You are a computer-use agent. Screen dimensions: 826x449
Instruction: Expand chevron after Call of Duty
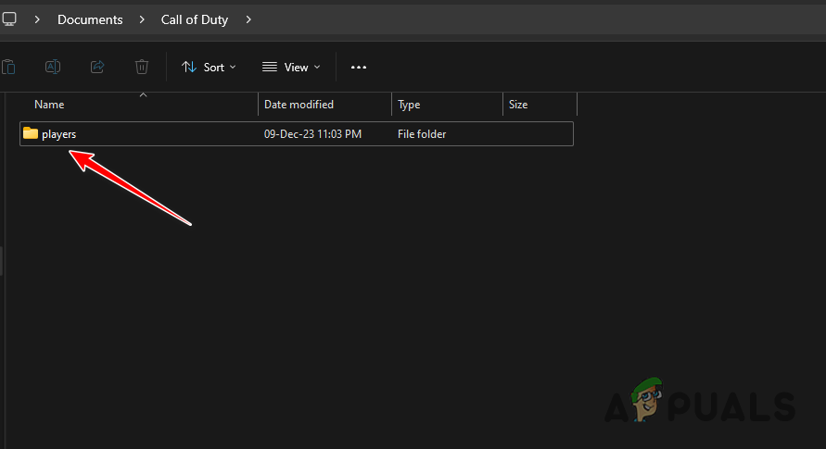point(248,19)
